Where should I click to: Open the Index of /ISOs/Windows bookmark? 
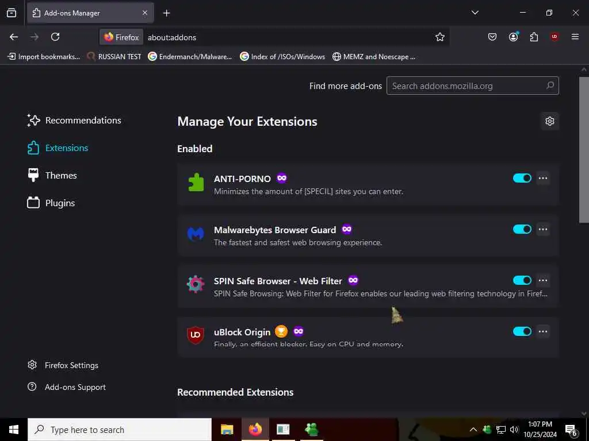pos(282,57)
